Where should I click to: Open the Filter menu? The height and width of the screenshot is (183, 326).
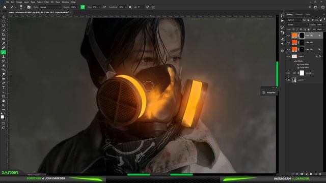(x=46, y=2)
